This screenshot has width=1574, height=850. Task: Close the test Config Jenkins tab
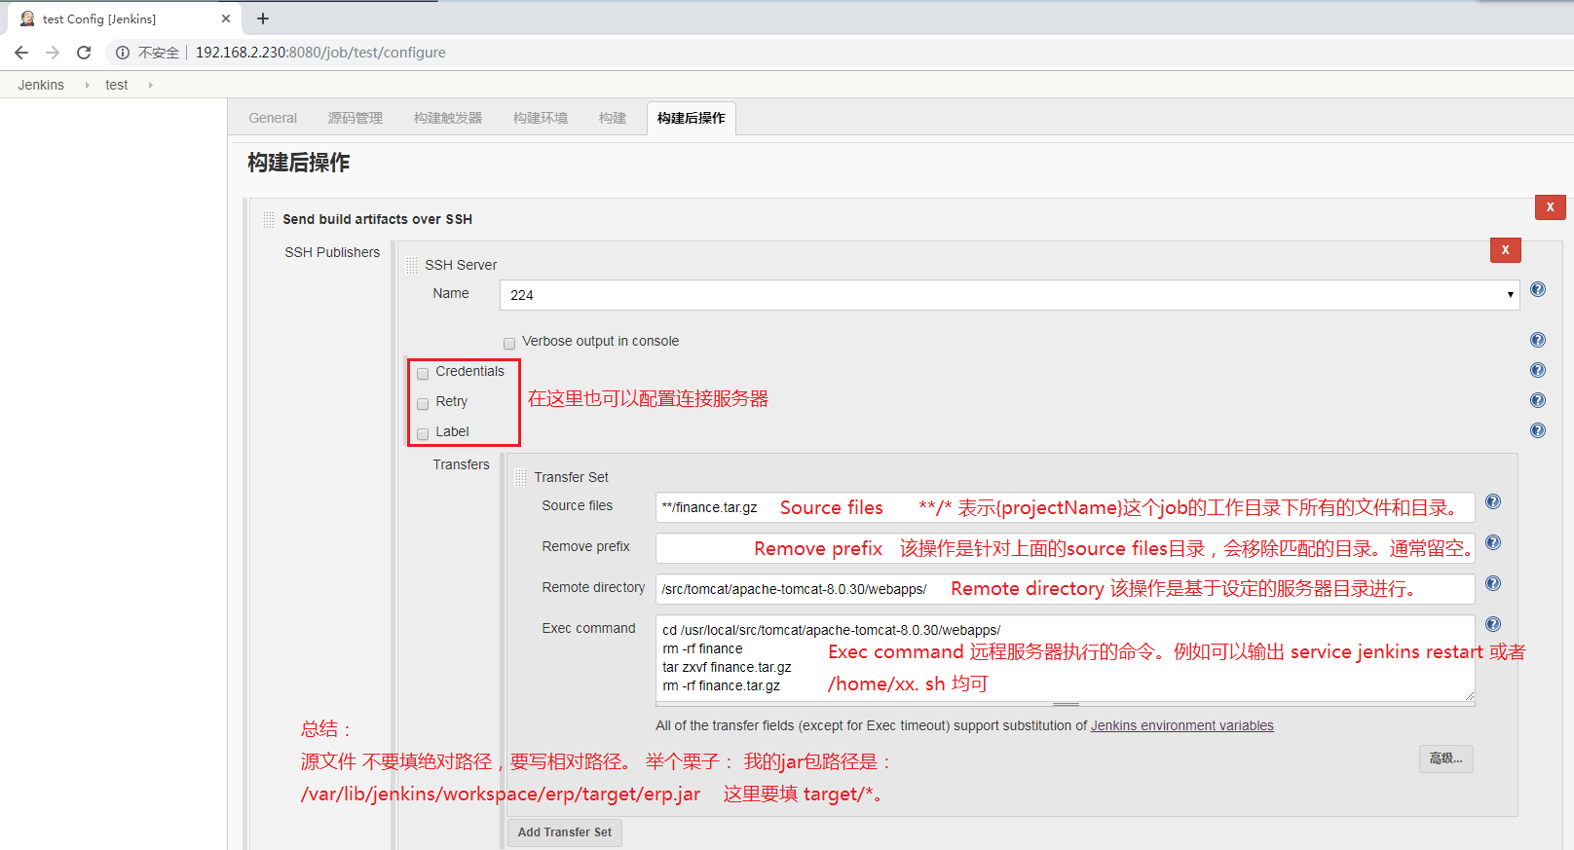(x=226, y=18)
